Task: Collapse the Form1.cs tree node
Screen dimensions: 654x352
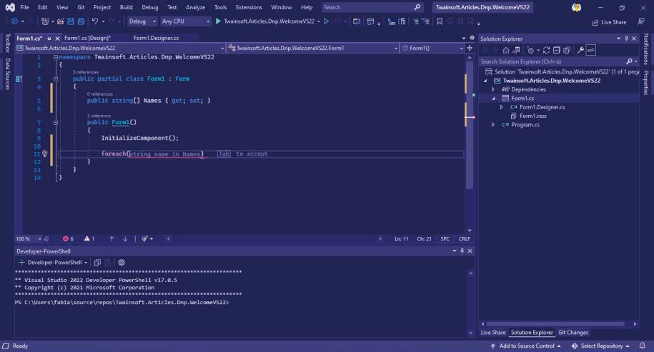Action: pos(493,99)
